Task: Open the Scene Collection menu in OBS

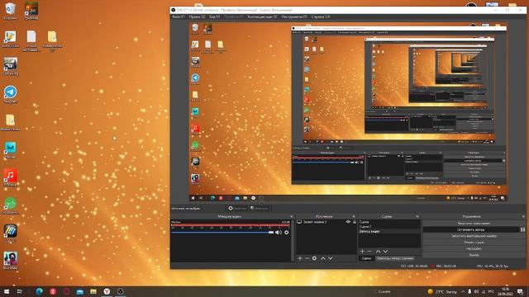Action: (x=262, y=16)
